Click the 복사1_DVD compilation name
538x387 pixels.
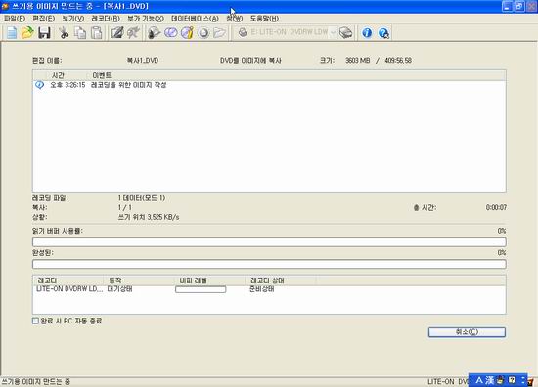tap(143, 61)
